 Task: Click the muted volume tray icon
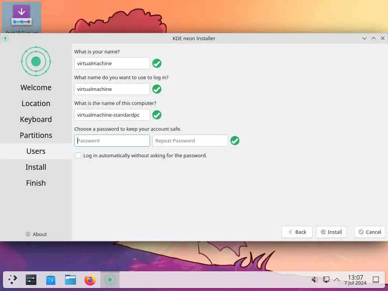click(314, 280)
